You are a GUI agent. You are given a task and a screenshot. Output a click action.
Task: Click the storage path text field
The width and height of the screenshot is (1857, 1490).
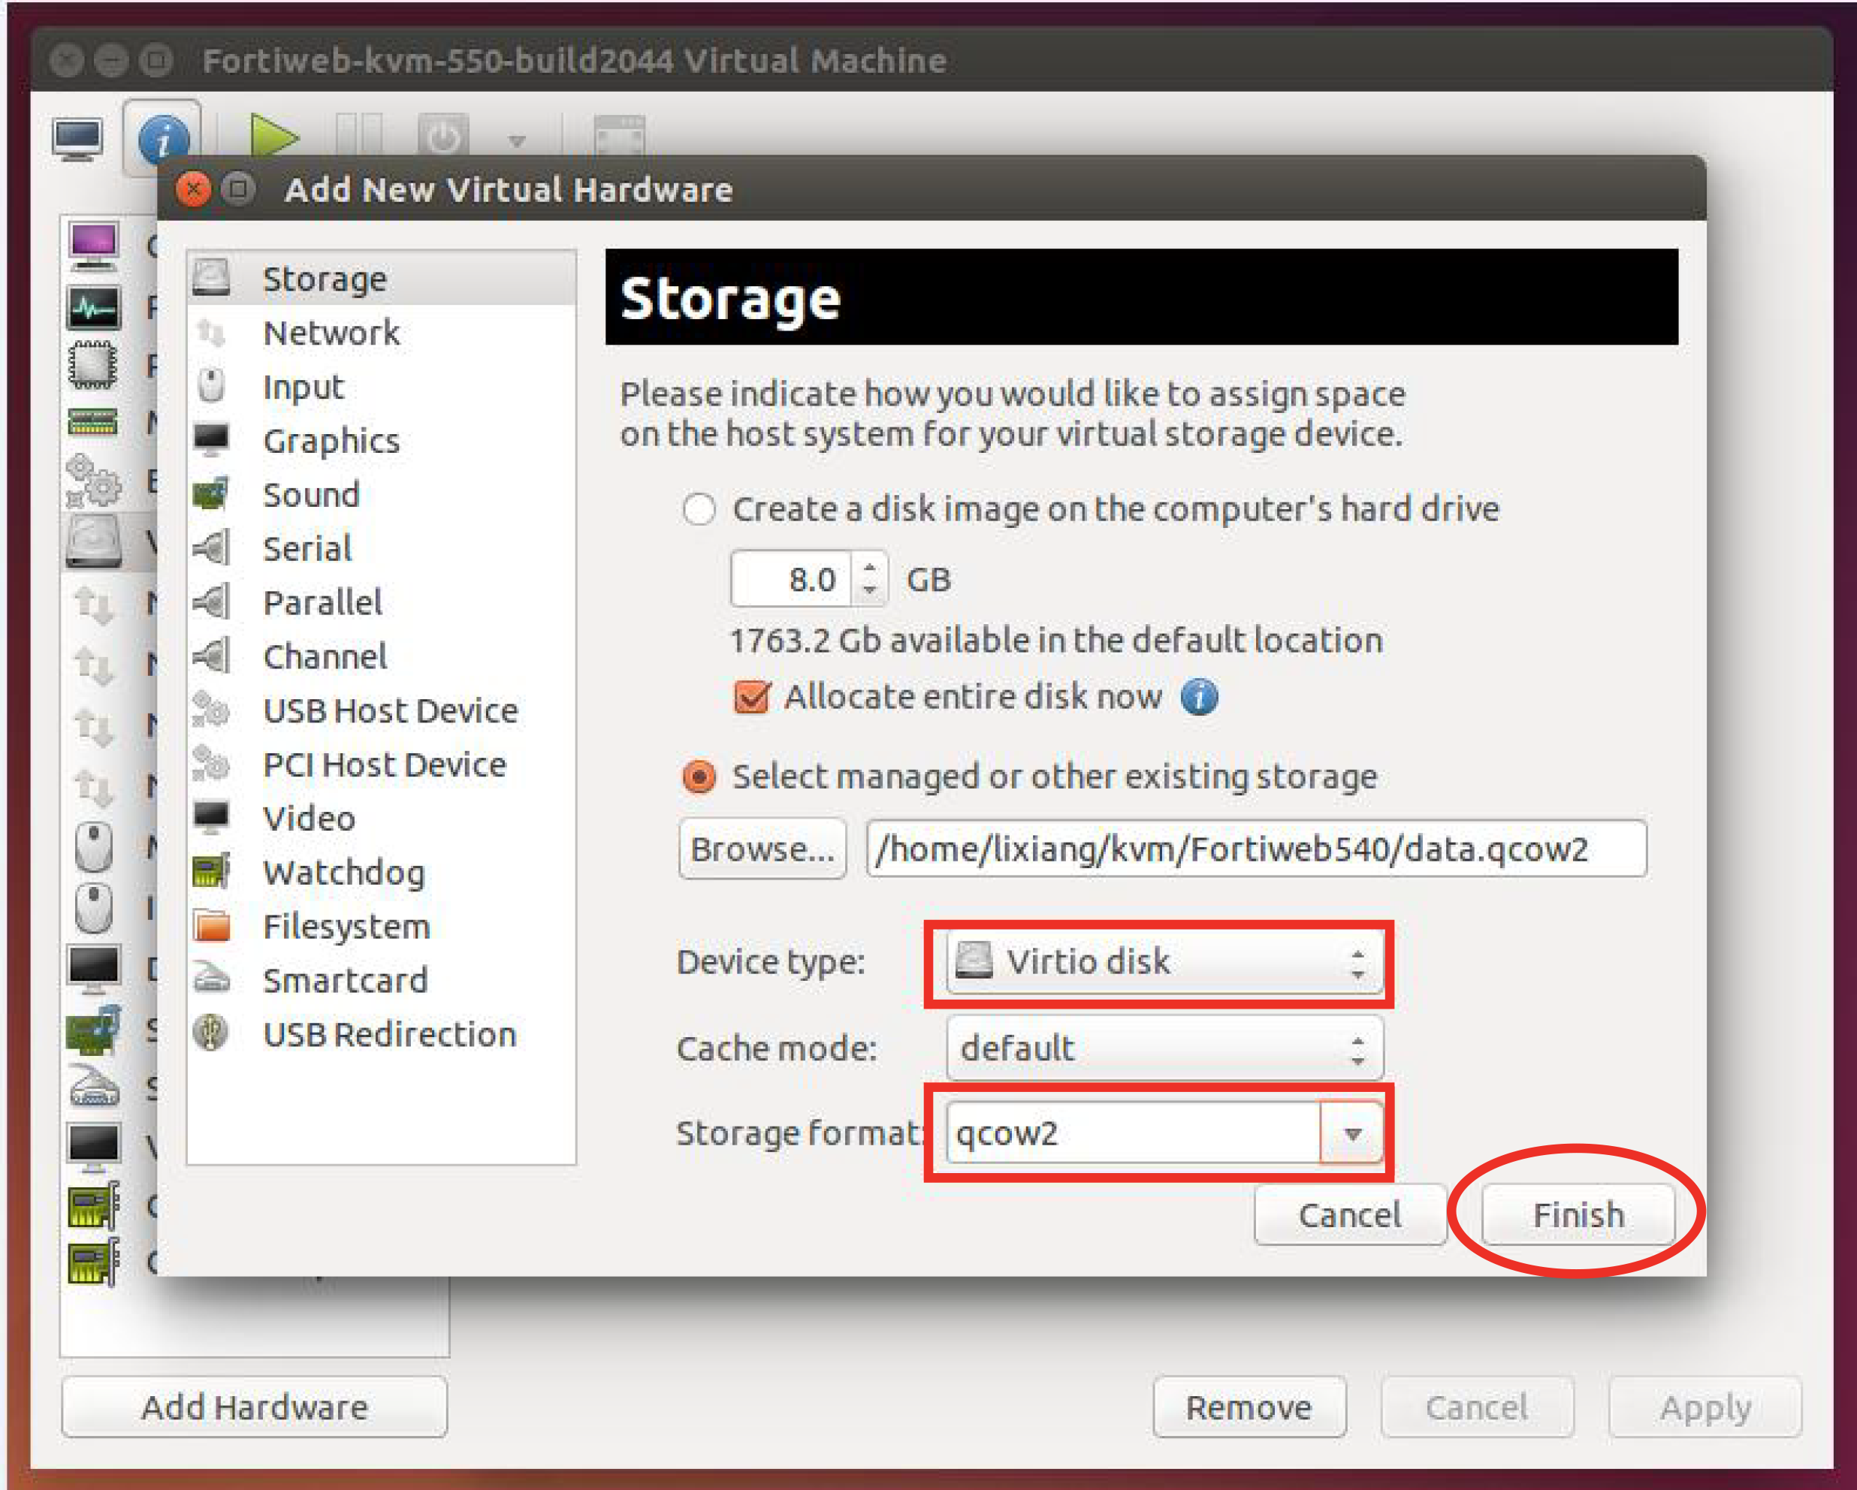(x=1256, y=849)
